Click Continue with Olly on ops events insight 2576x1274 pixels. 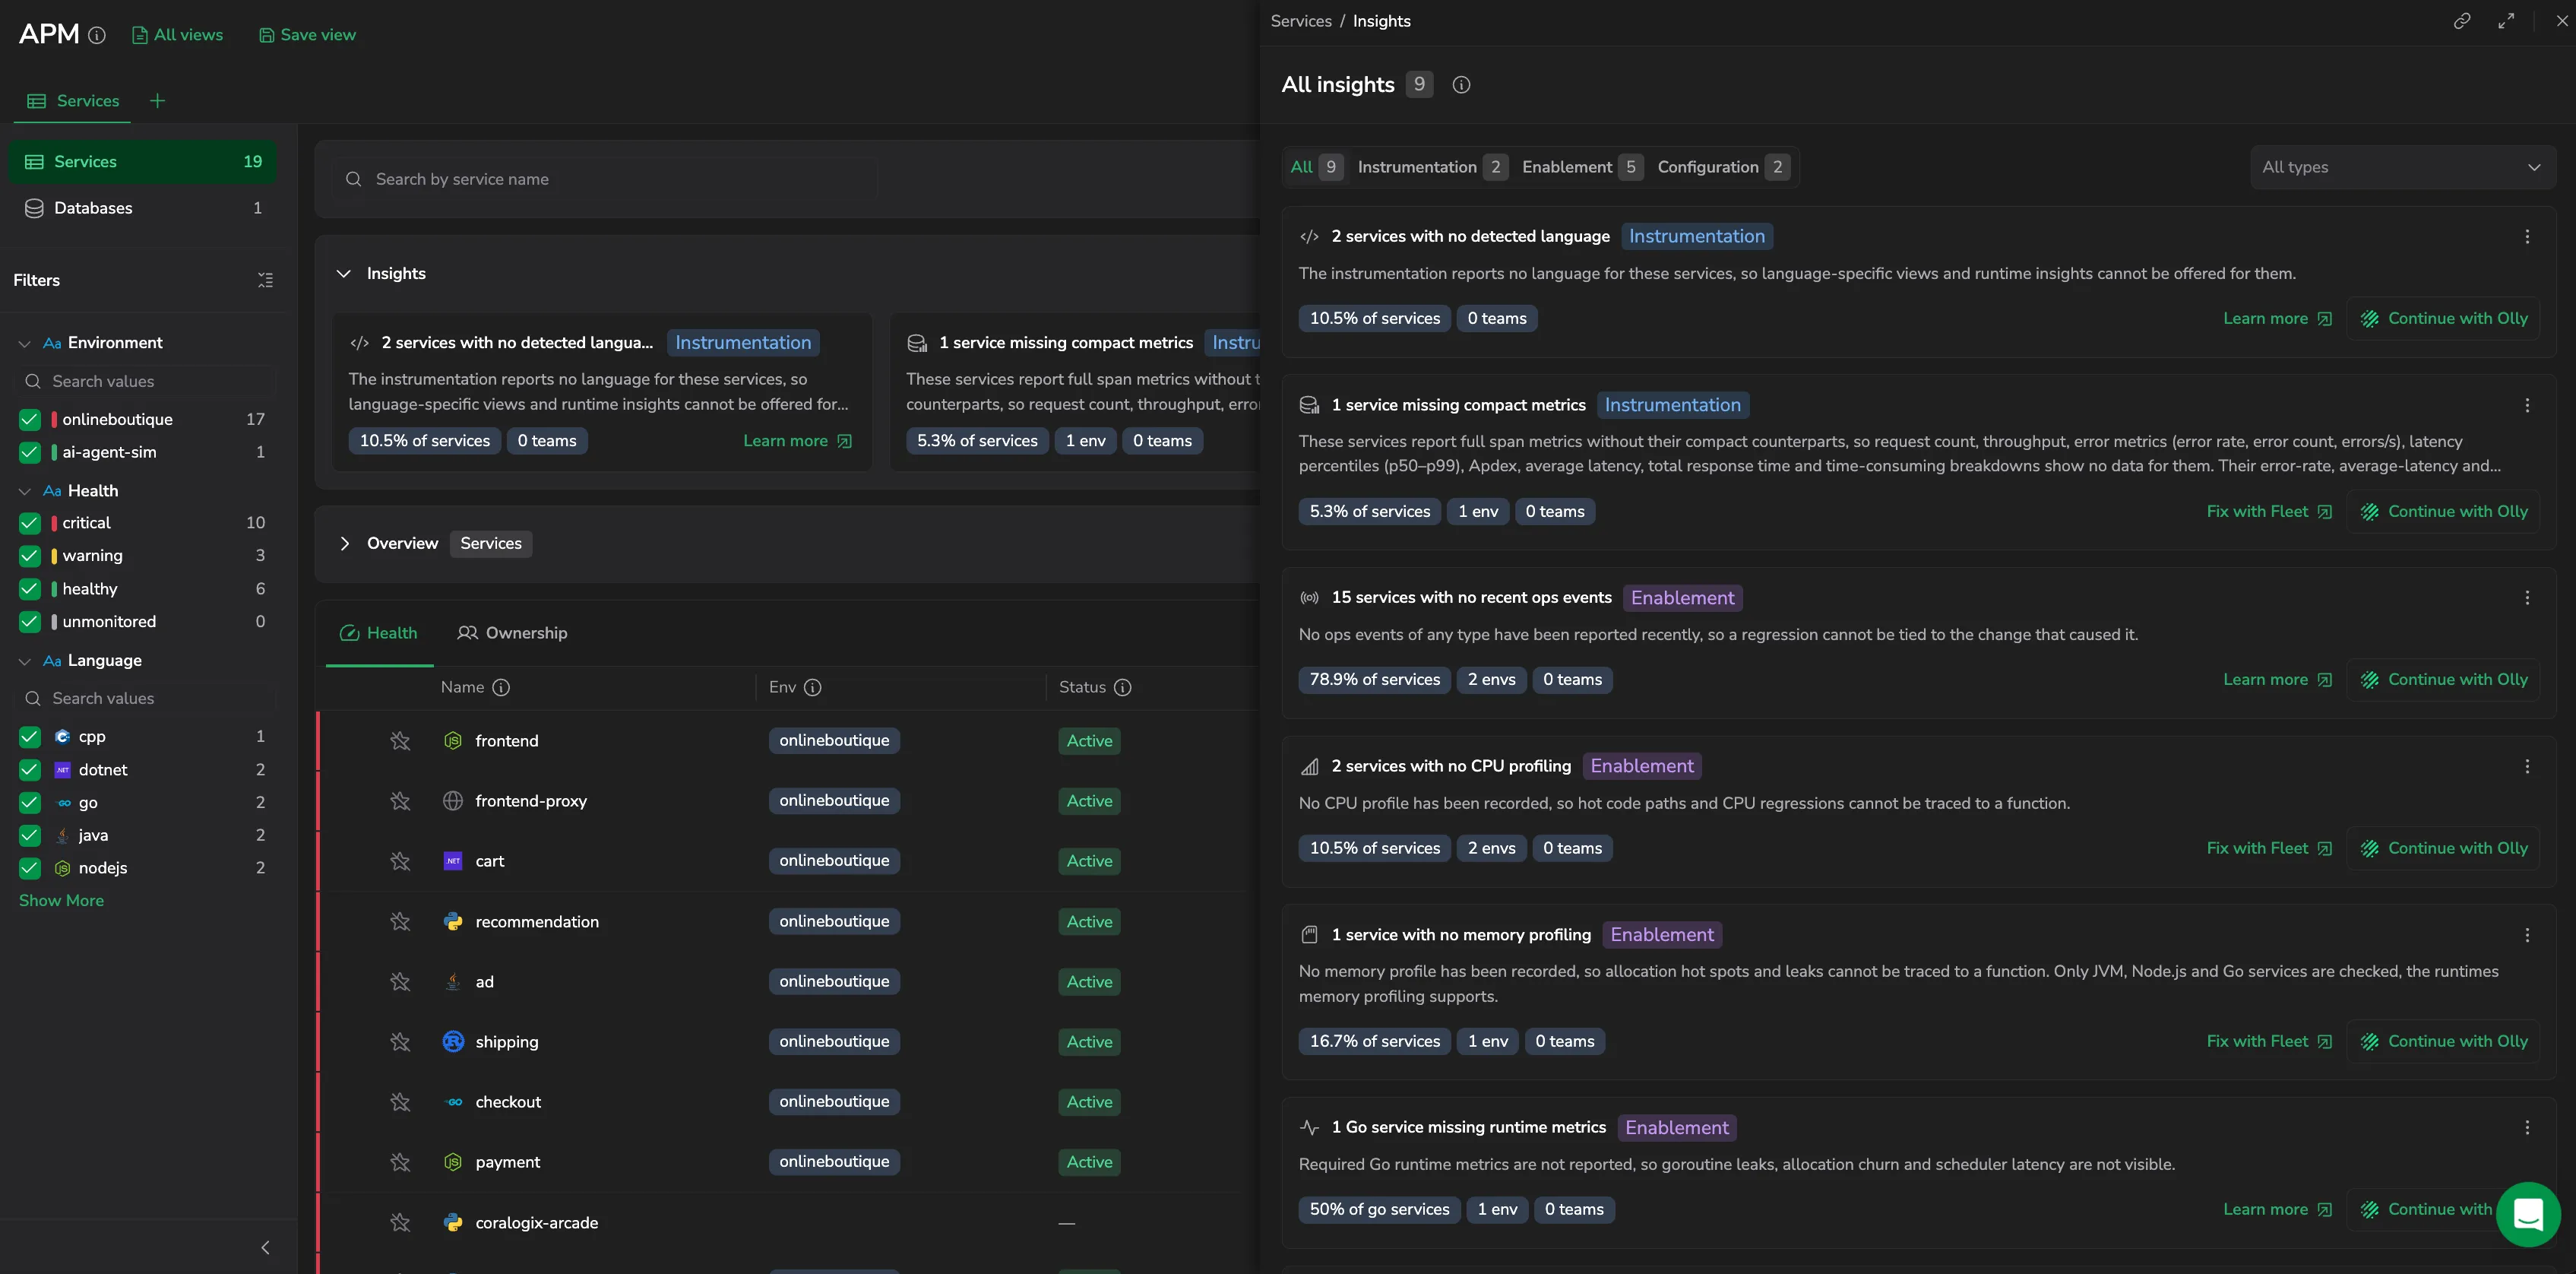(2444, 680)
